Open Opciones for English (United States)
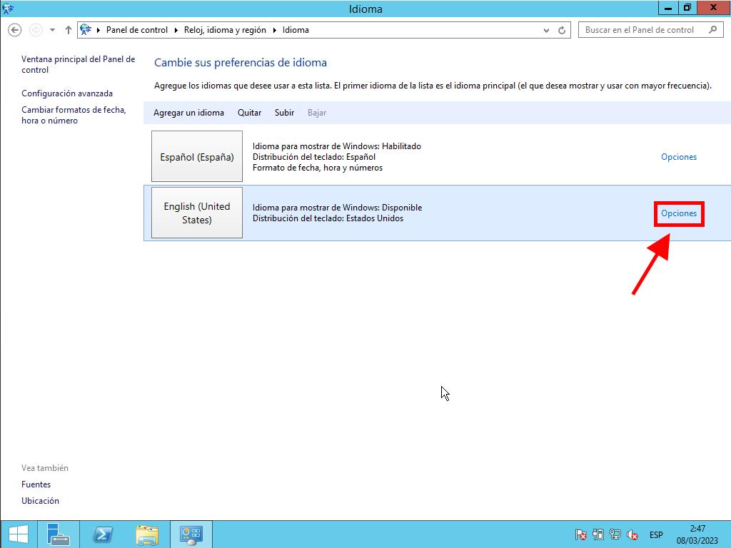731x548 pixels. [x=678, y=213]
